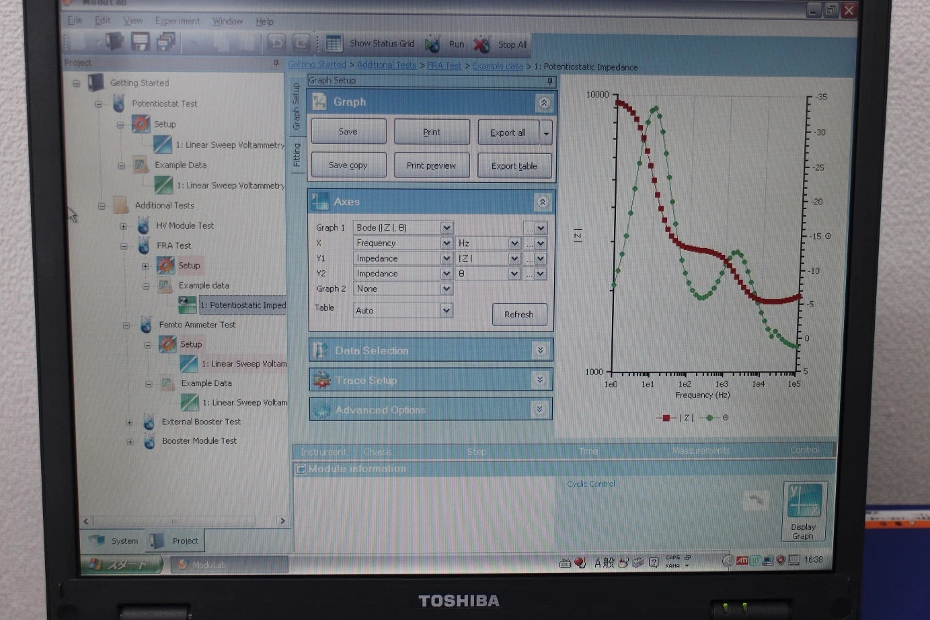
Task: Follow the Example data breadcrumb link
Action: point(498,66)
